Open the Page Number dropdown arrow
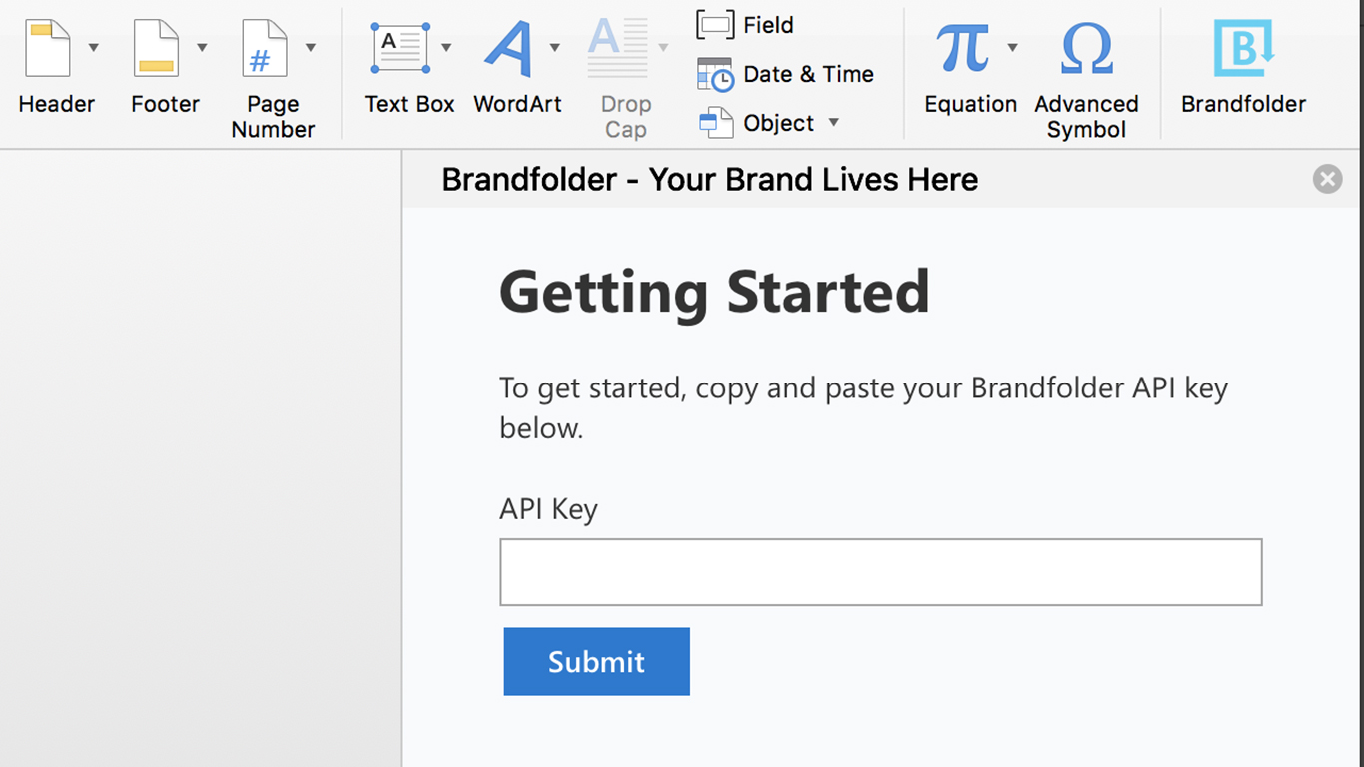1364x767 pixels. tap(310, 47)
